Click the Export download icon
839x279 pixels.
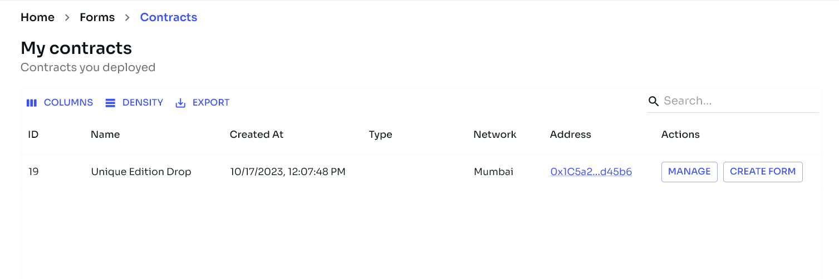[x=180, y=103]
